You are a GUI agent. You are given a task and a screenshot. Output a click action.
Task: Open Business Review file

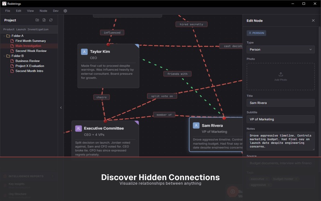pos(28,61)
